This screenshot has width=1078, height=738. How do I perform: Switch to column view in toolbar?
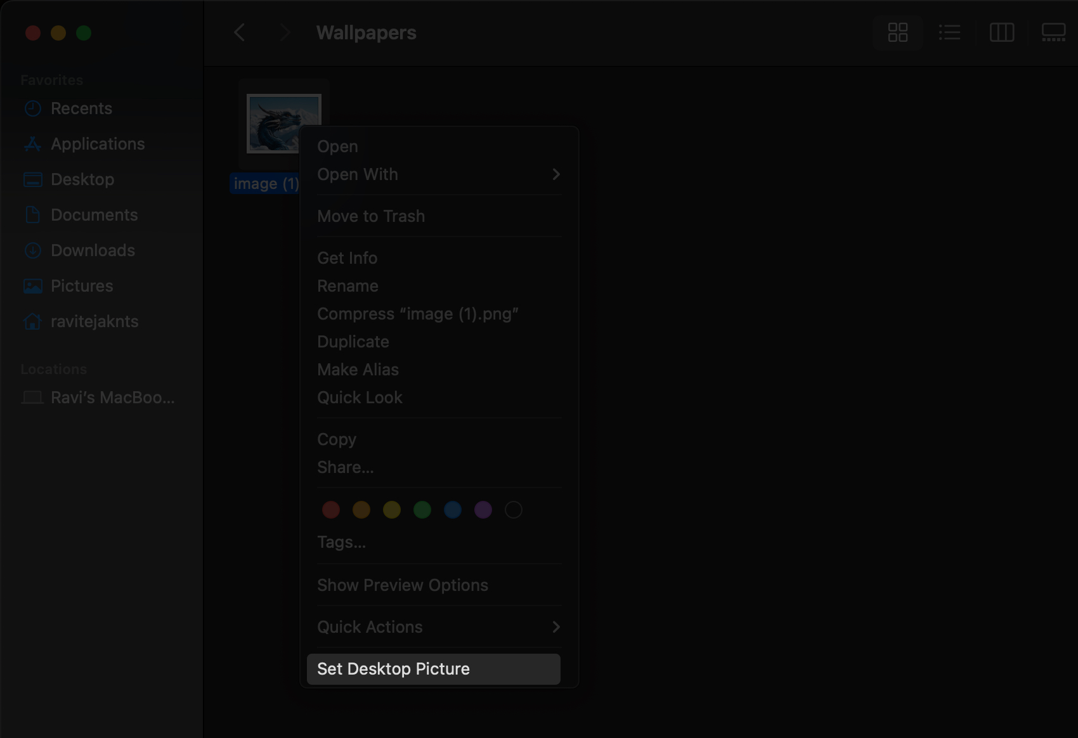pos(1002,32)
